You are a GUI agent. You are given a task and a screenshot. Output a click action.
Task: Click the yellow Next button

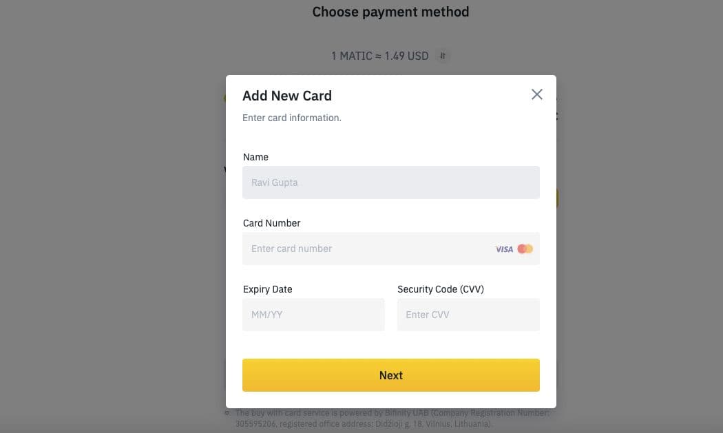(390, 375)
